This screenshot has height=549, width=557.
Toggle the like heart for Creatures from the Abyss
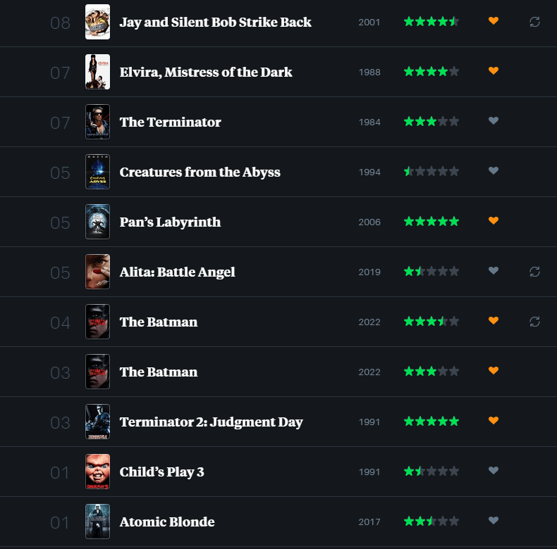pos(494,171)
